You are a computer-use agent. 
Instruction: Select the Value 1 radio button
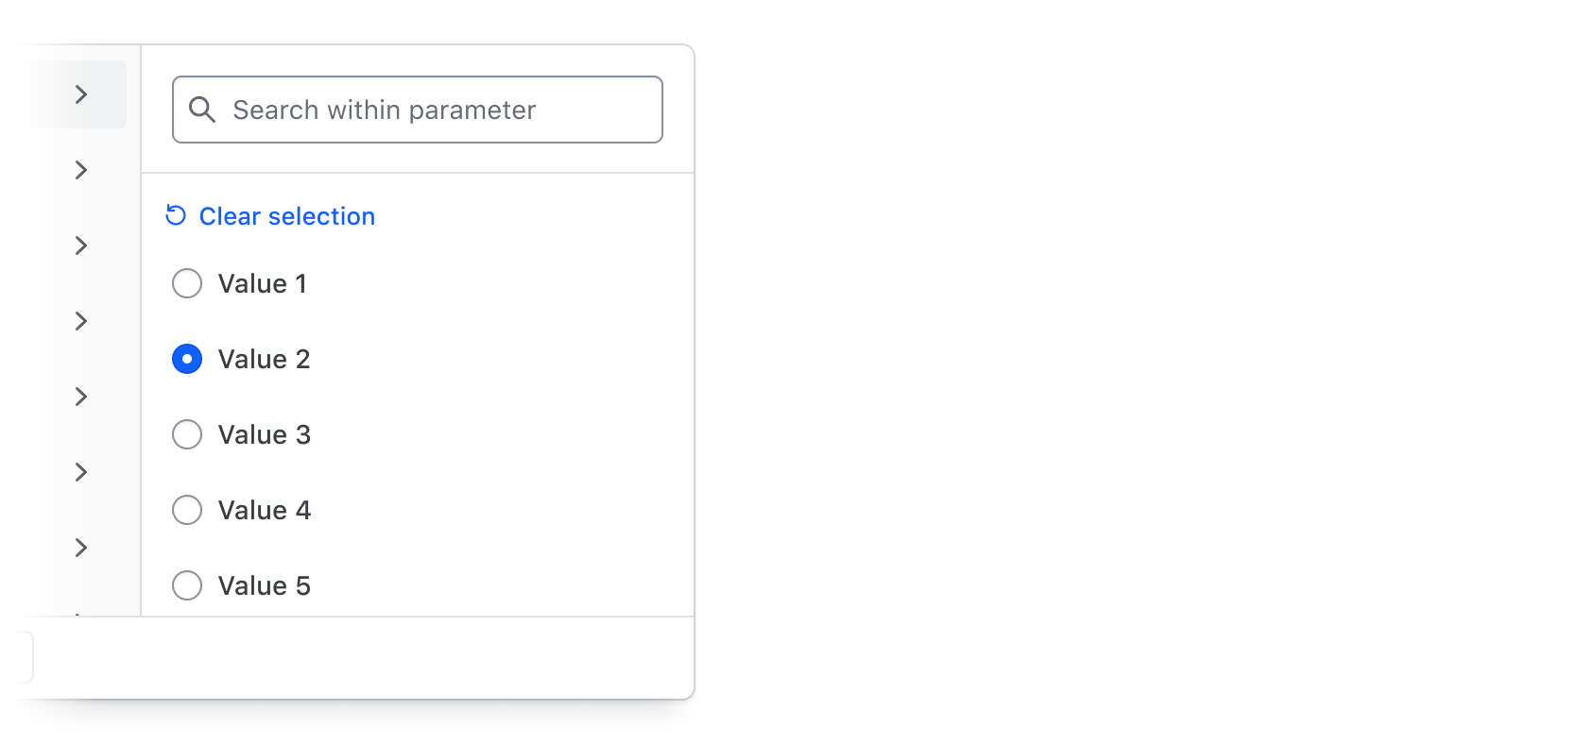tap(187, 283)
